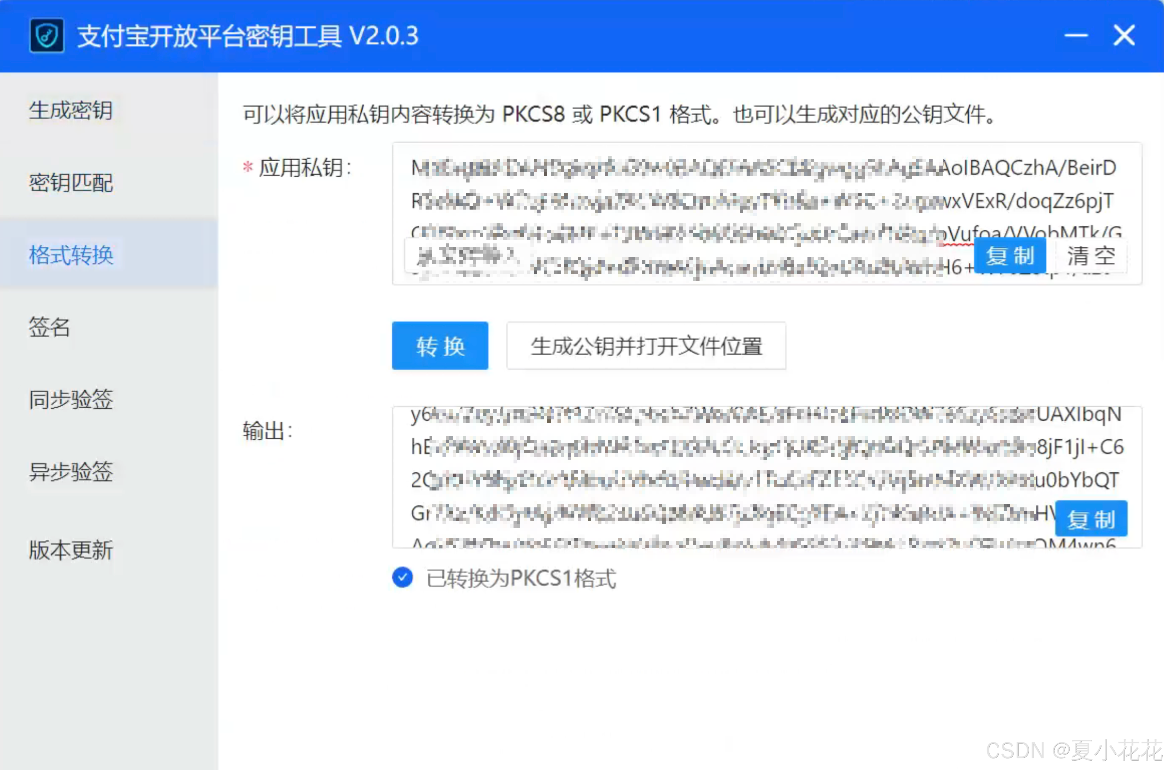Image resolution: width=1164 pixels, height=770 pixels.
Task: Click the blue PKCS1 conversion checkmark icon
Action: (402, 578)
